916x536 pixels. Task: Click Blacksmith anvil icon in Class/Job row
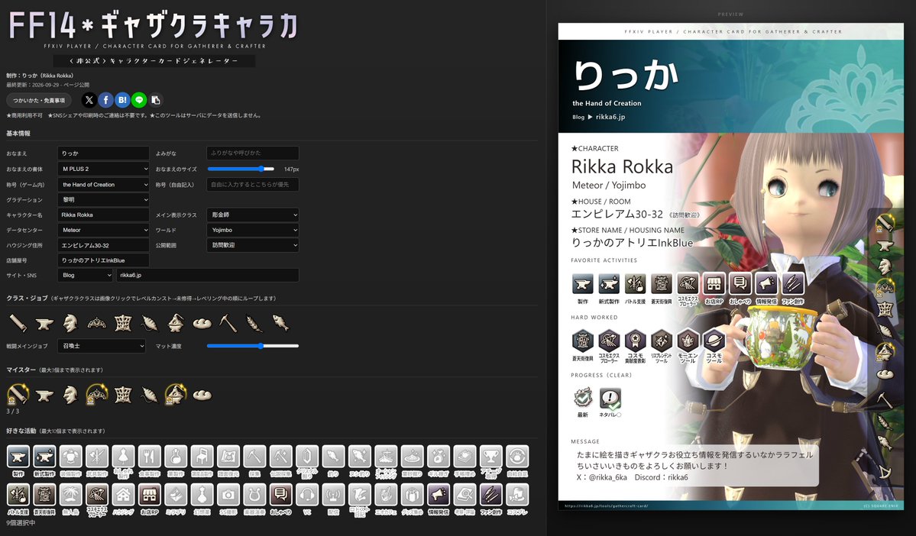[44, 323]
